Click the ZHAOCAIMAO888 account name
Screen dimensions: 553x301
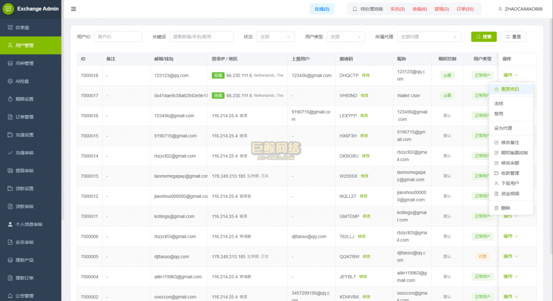click(523, 9)
